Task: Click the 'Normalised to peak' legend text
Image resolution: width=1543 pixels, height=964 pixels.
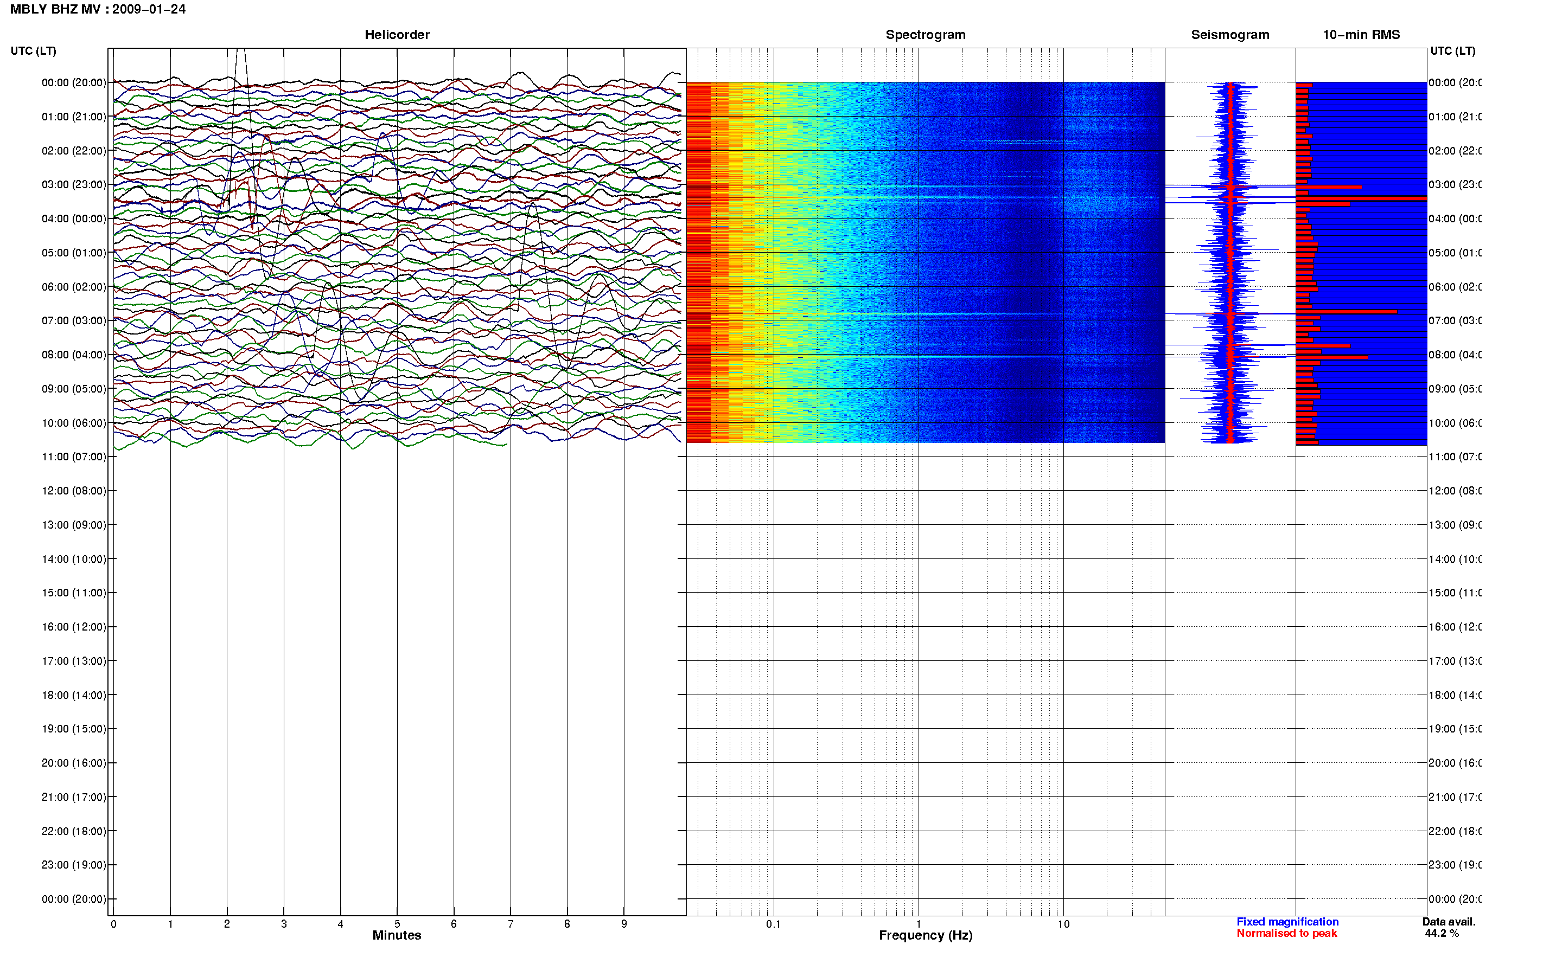Action: 1286,934
